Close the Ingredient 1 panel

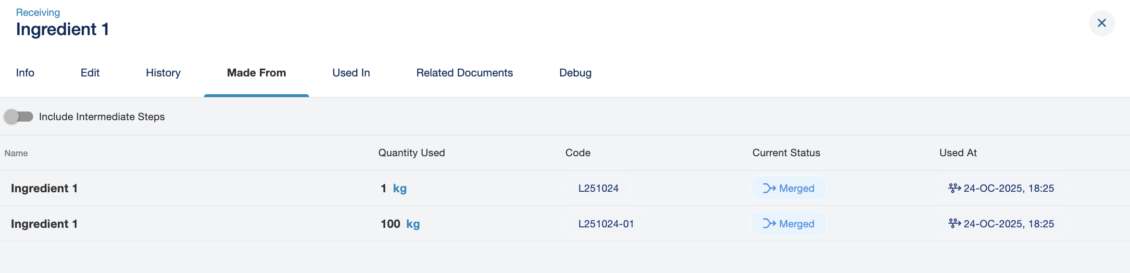1102,23
